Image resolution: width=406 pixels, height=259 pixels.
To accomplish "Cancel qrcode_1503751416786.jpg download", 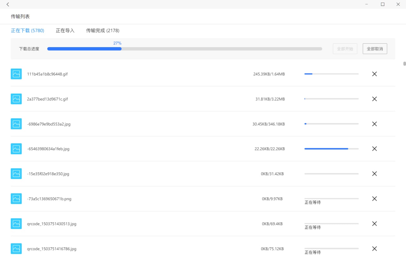I will pos(374,249).
